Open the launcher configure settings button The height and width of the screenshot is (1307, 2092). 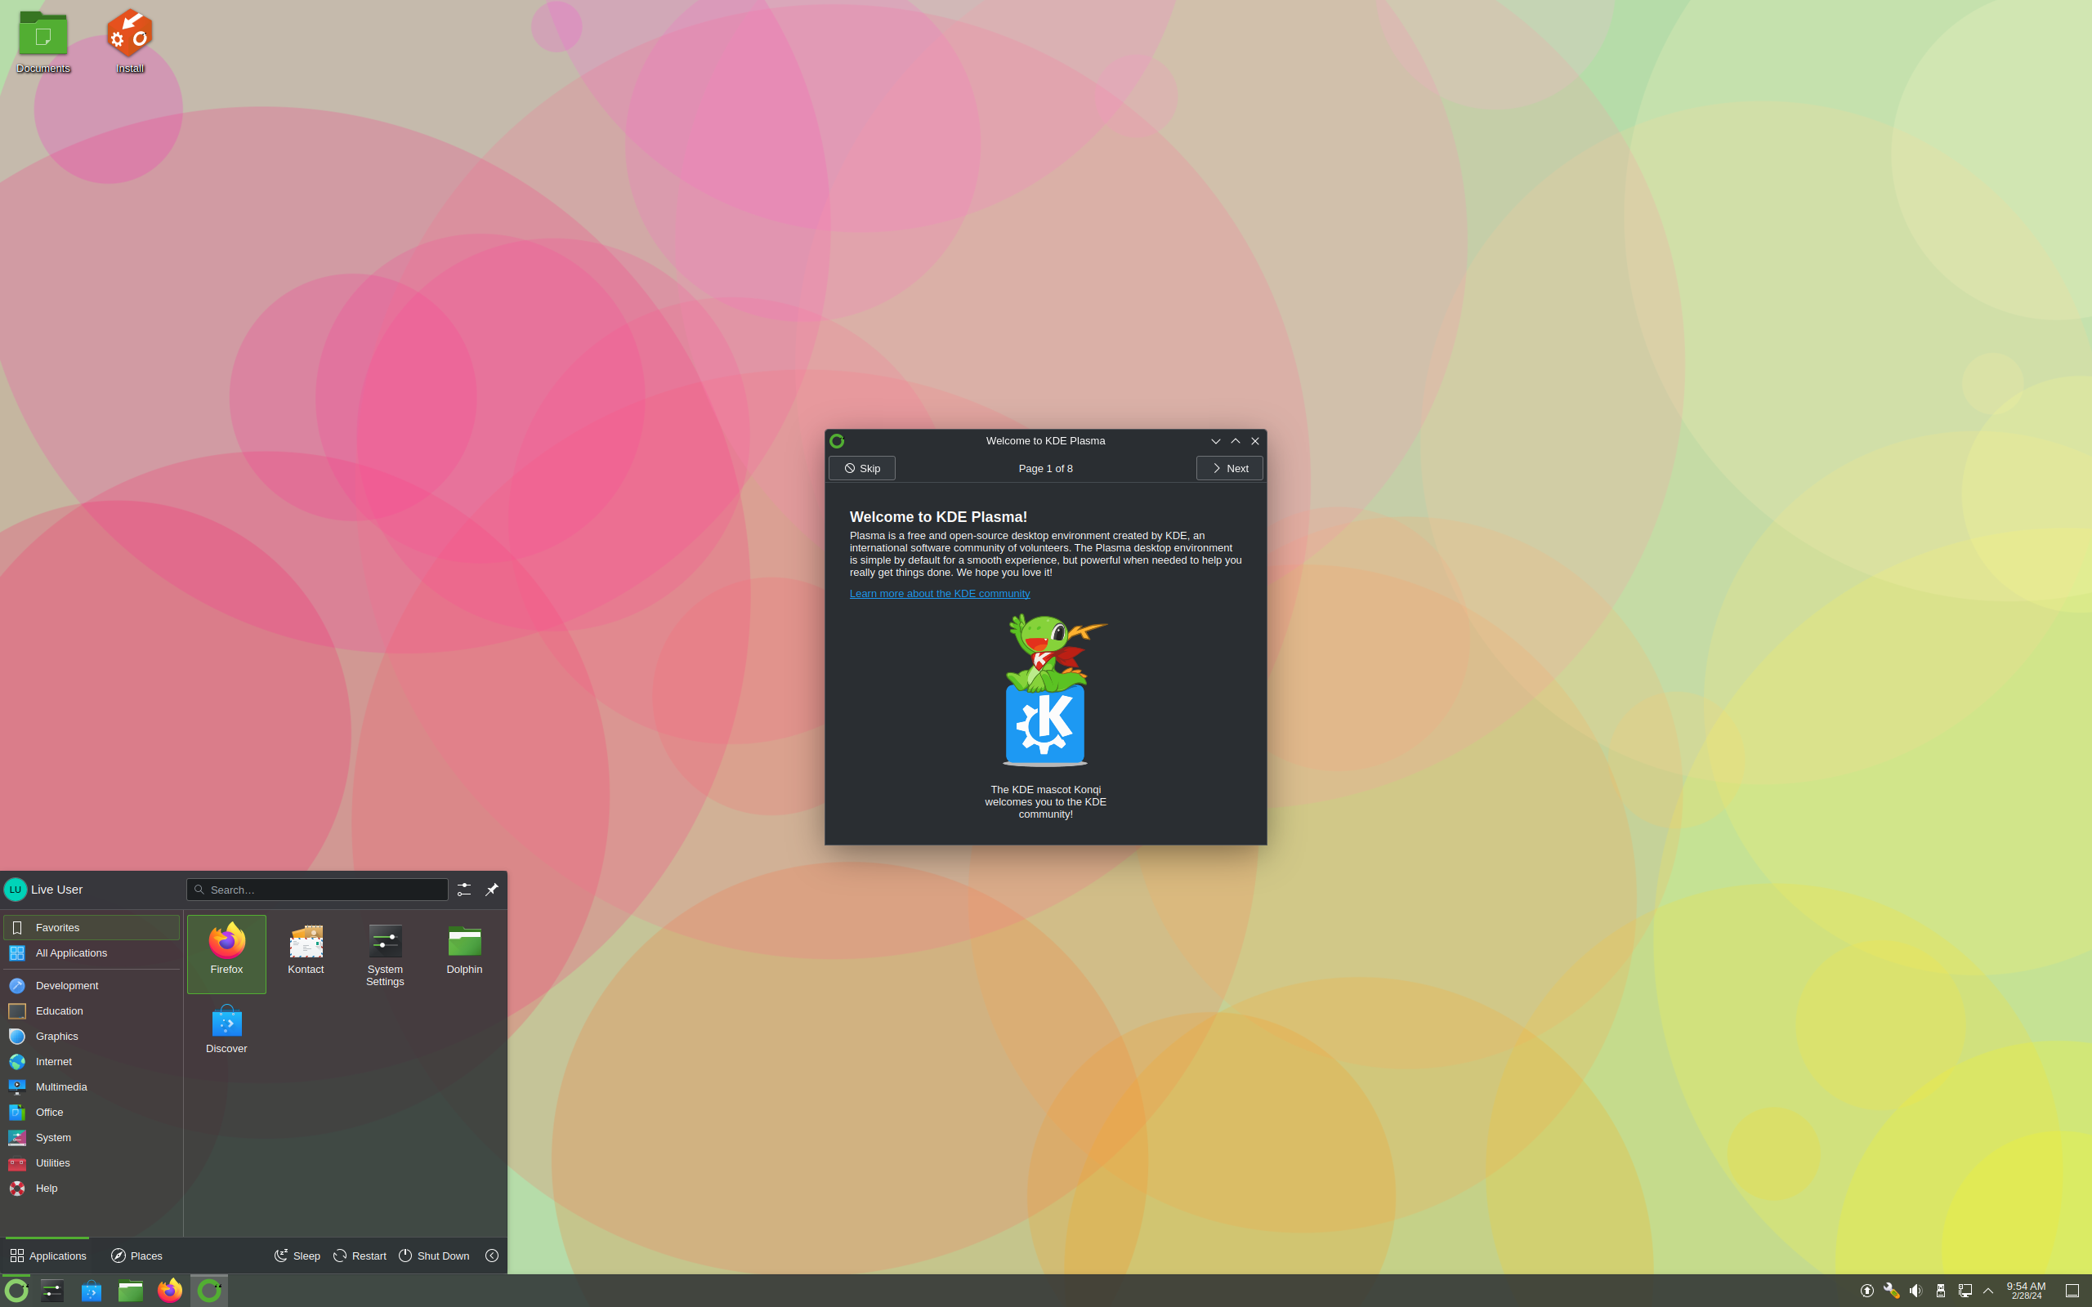[x=464, y=890]
